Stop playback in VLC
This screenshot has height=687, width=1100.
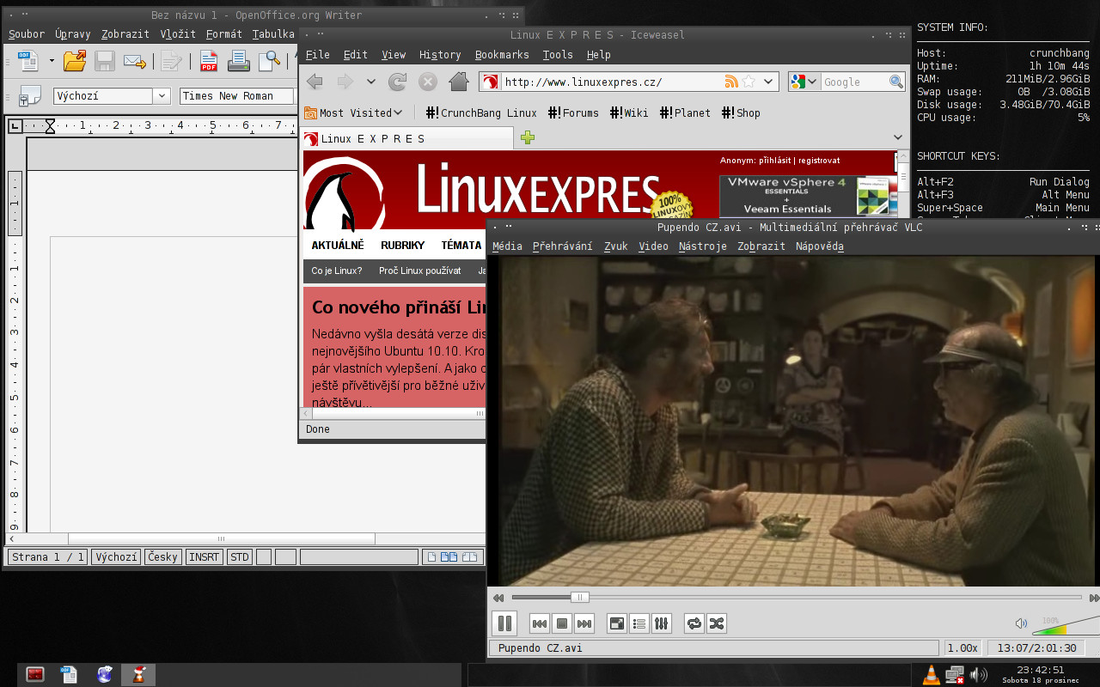point(562,623)
